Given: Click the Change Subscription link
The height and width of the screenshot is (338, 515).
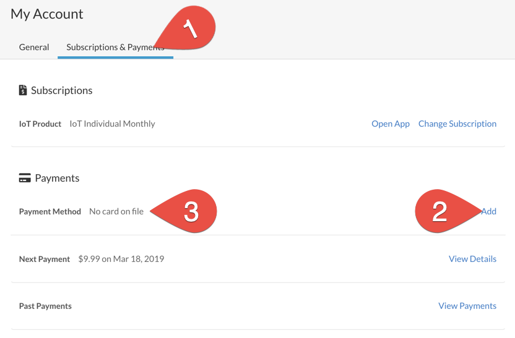Looking at the screenshot, I should coord(457,124).
